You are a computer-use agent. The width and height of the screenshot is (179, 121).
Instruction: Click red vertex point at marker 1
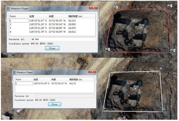[x=167, y=8]
